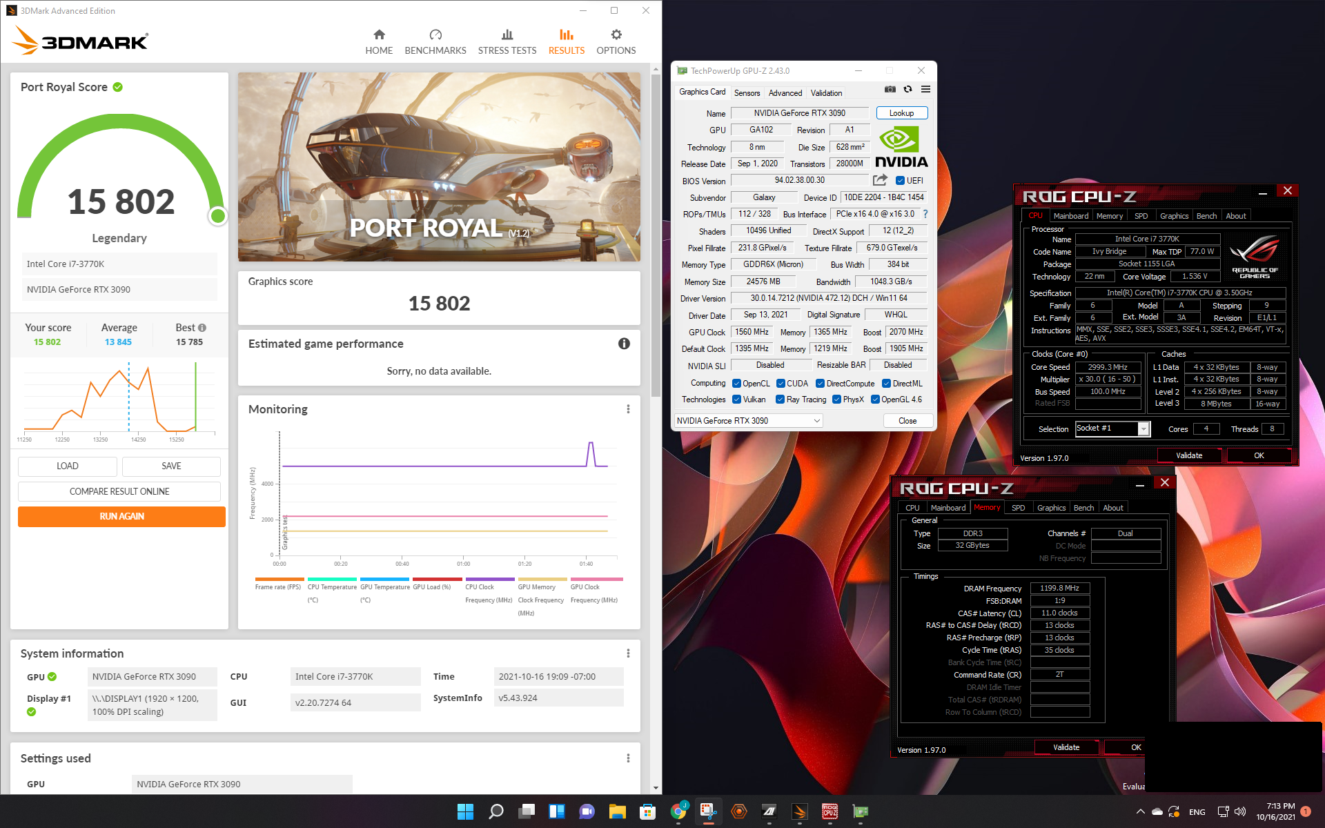Screen dimensions: 1325x828
Task: Click the 3DMark vertical scrollbar thumb
Action: [656, 235]
